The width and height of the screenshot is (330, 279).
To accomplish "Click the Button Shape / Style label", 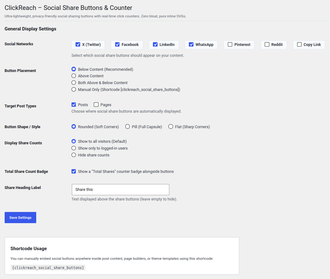I will click(23, 127).
